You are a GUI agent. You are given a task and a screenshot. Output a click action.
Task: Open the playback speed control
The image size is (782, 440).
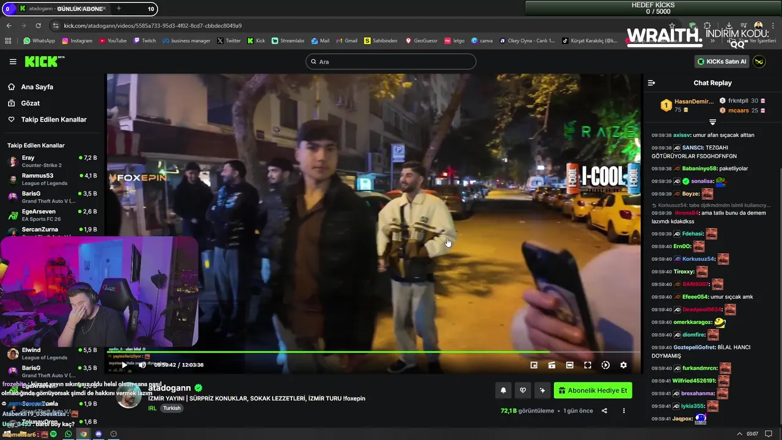pyautogui.click(x=605, y=365)
